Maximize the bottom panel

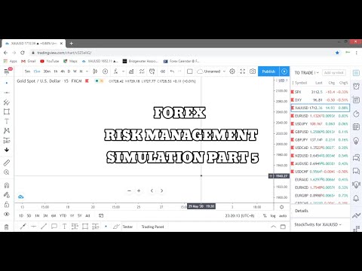click(283, 227)
